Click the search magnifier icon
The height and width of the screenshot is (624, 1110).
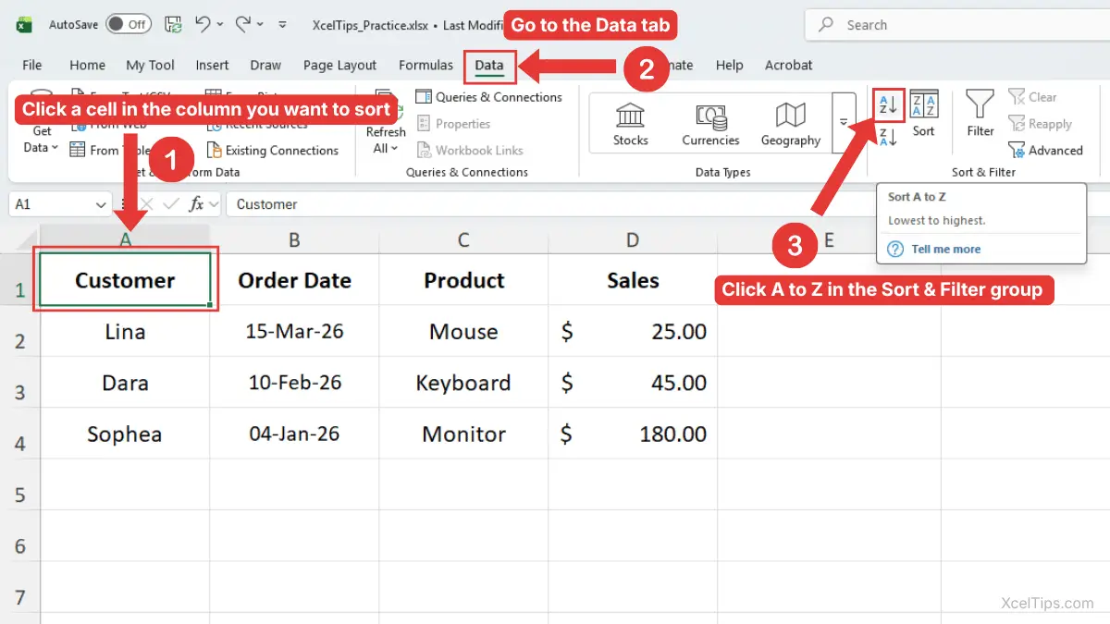point(826,25)
